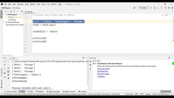Click Python 3.9 interpreter in status bar
The height and width of the screenshot is (98, 174).
[161, 94]
